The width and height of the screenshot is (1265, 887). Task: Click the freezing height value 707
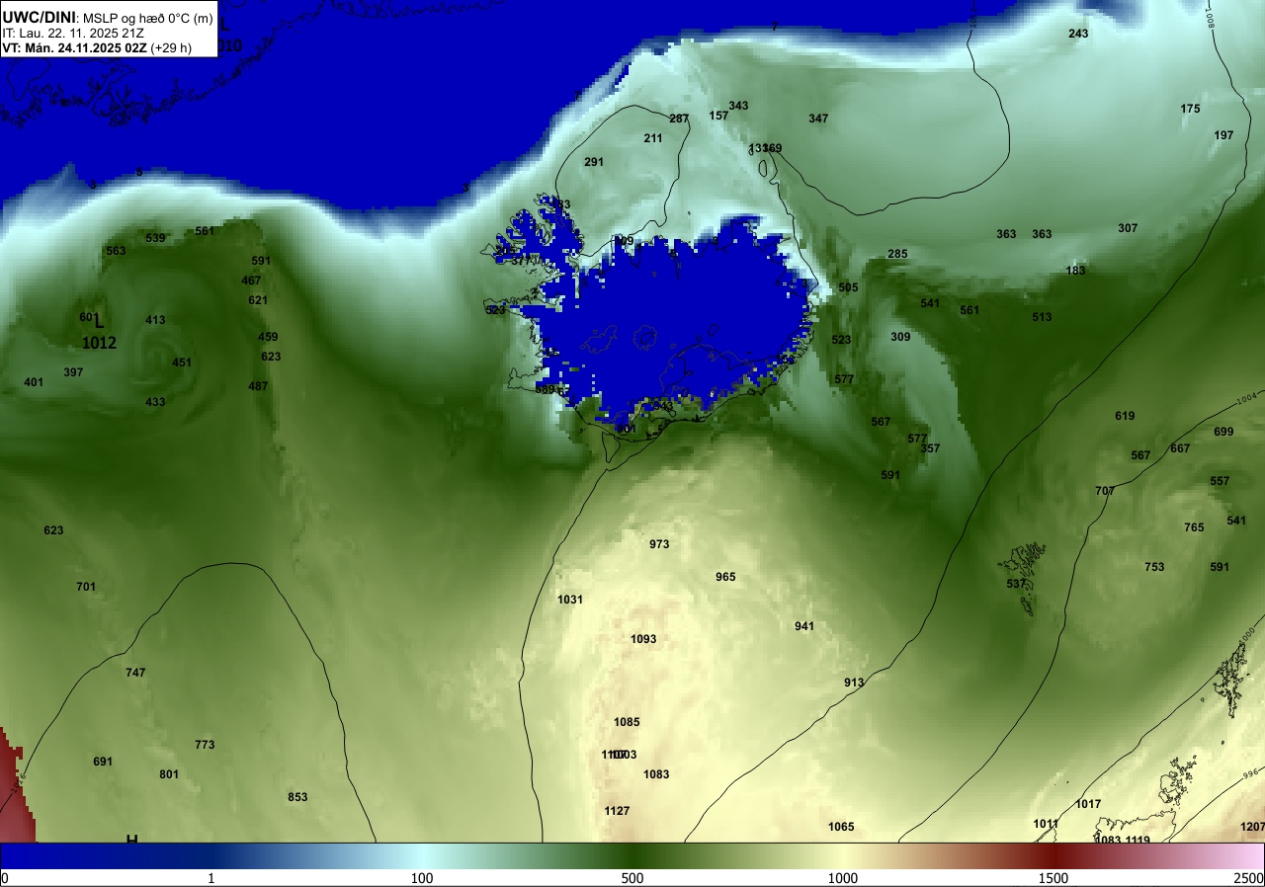pyautogui.click(x=1105, y=491)
